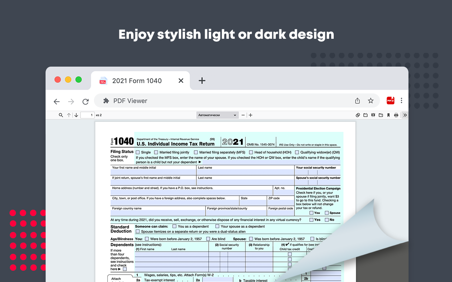
Task: Save the document with the download icon
Action: (x=381, y=115)
